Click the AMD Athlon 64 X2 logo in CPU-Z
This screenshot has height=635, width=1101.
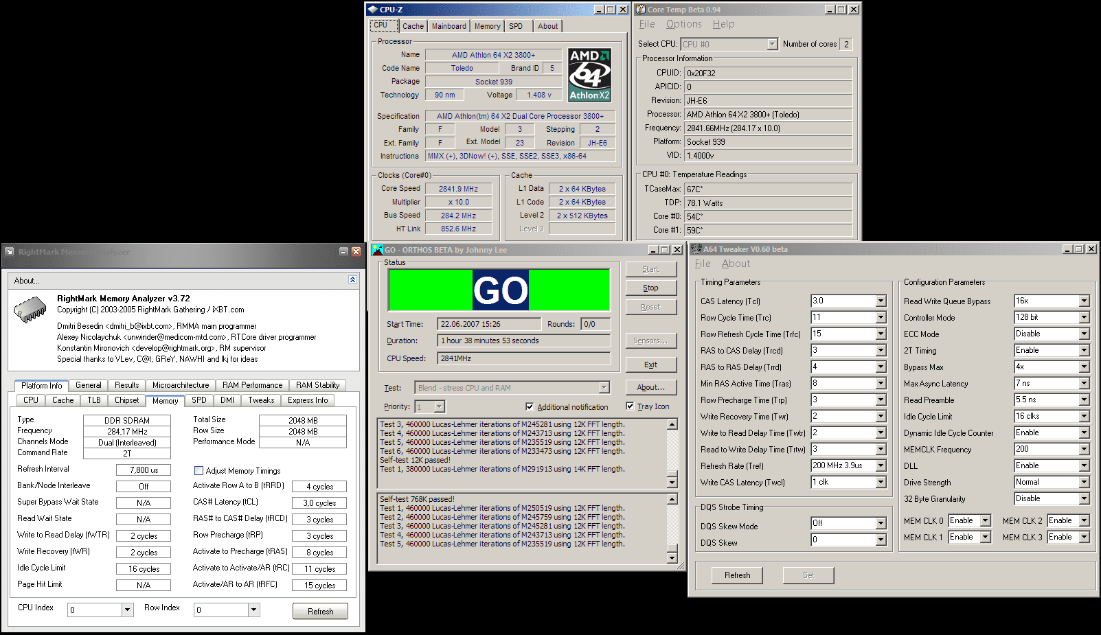pos(590,75)
